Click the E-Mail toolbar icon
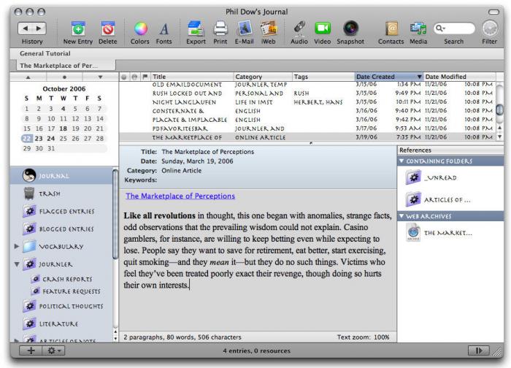Image resolution: width=511 pixels, height=368 pixels. [245, 28]
